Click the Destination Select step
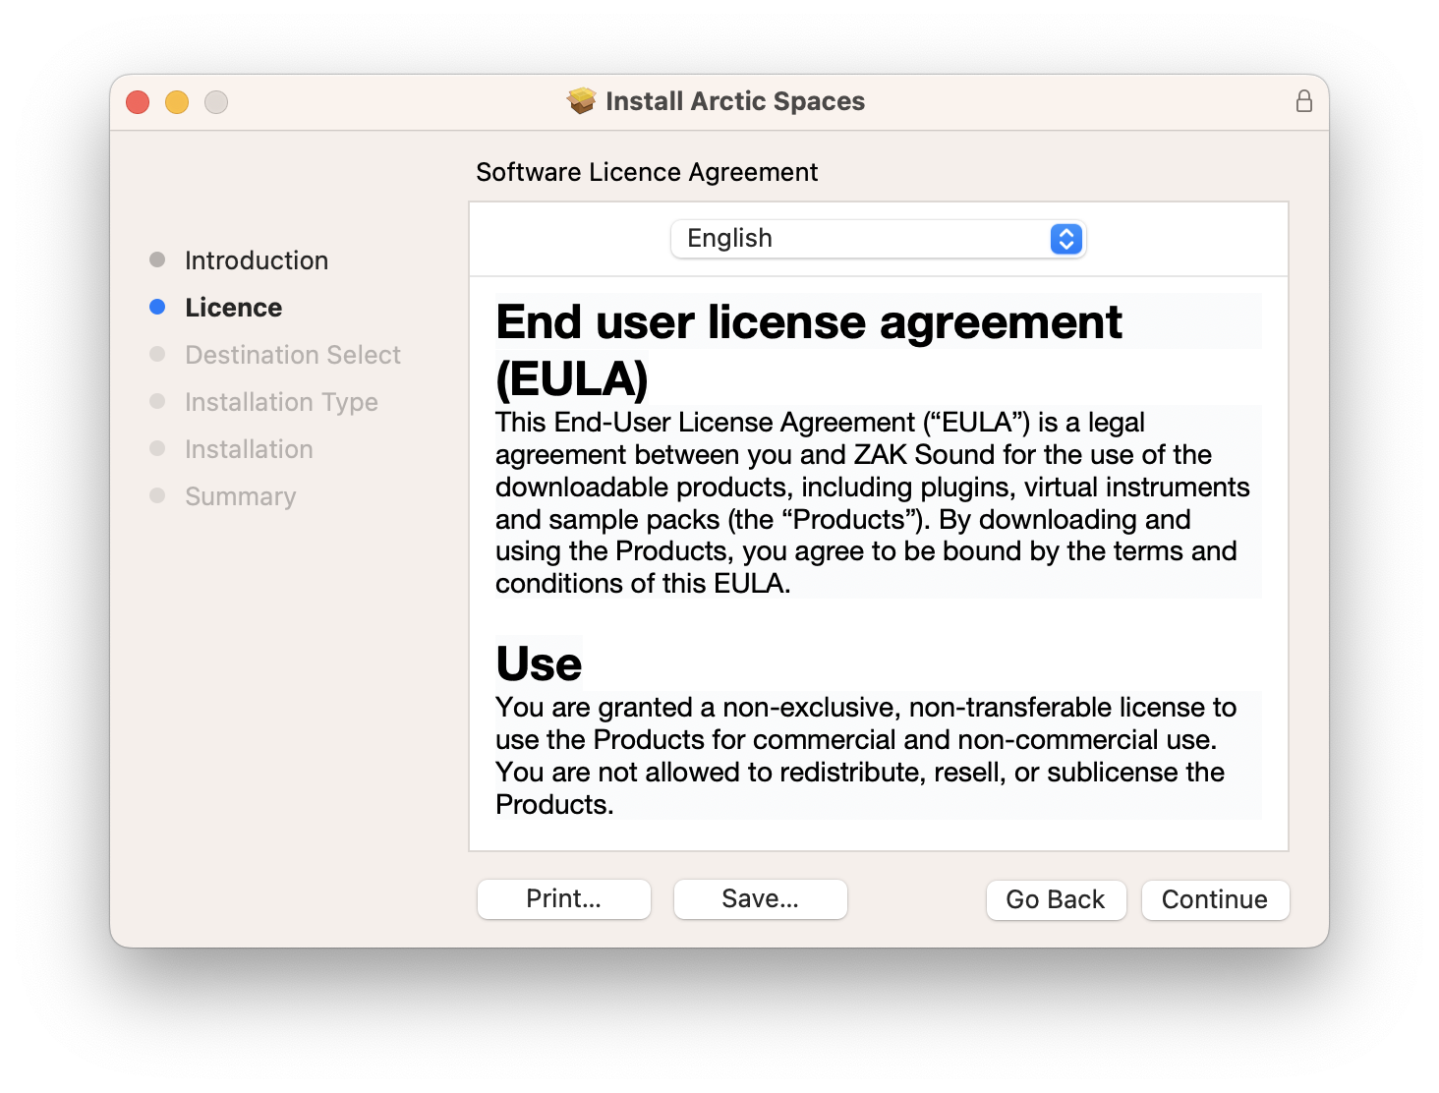Screen dimensions: 1439x1093 tap(293, 355)
